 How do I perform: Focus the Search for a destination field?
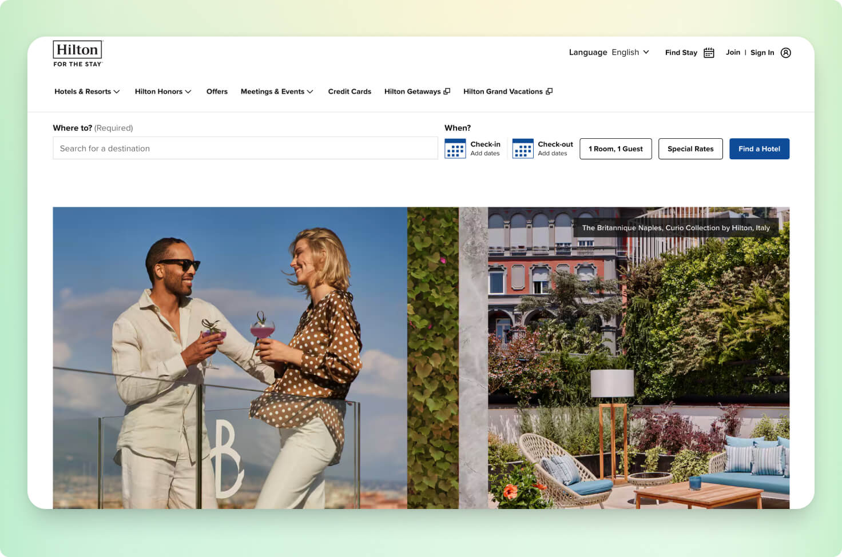(245, 149)
